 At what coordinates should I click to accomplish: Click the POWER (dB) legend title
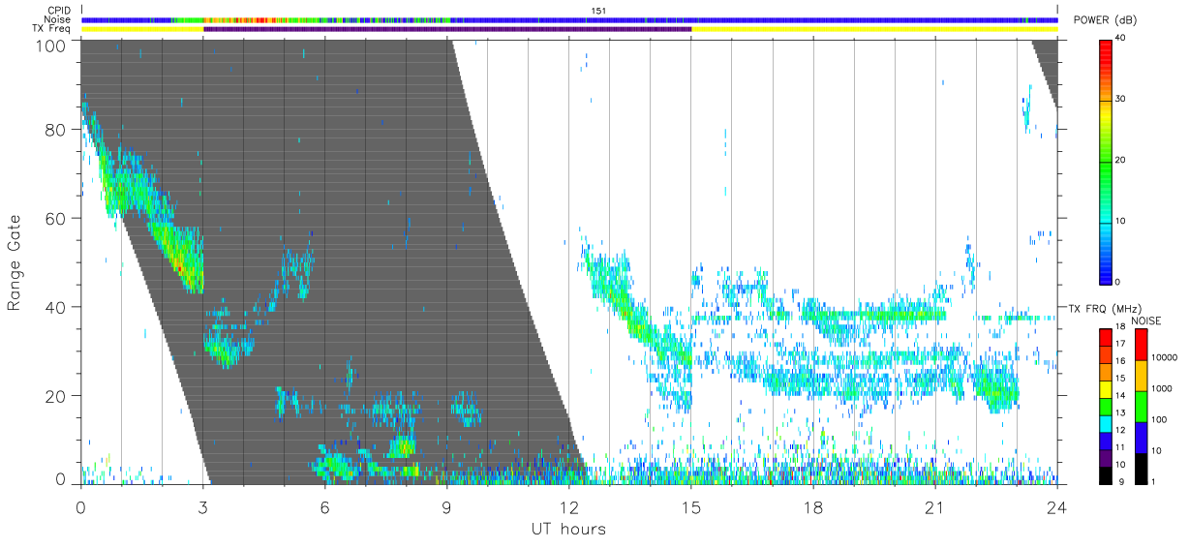pyautogui.click(x=1105, y=20)
